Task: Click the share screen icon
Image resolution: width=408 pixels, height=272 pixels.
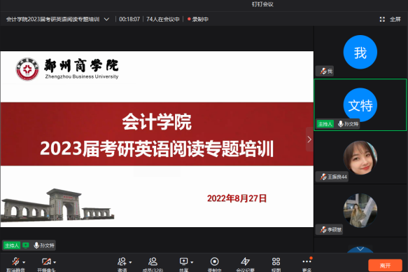Action: click(183, 261)
